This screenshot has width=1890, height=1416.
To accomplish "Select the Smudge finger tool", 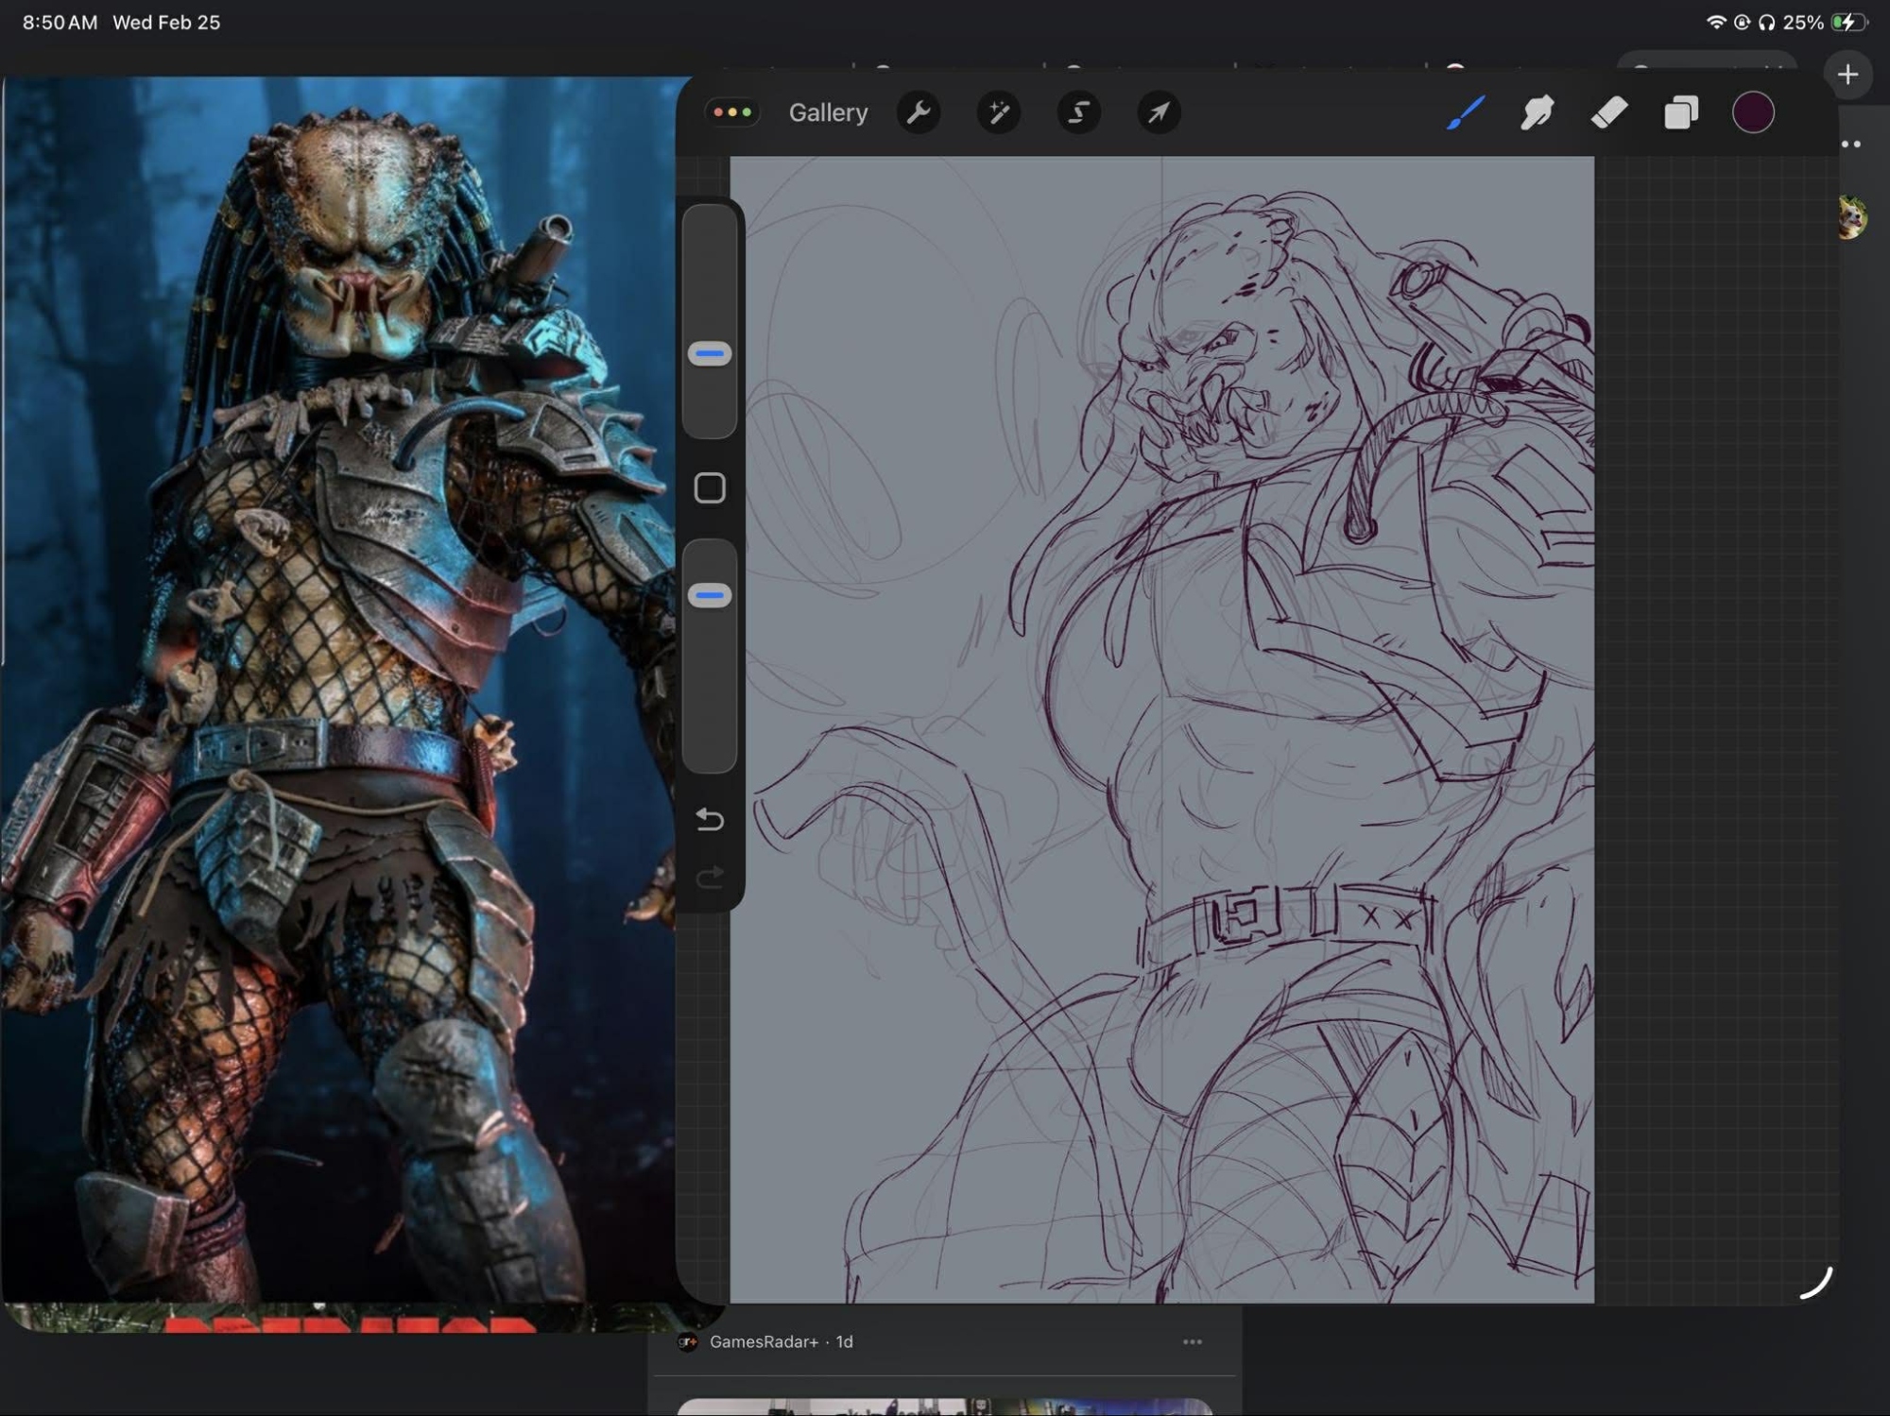I will tap(1537, 113).
